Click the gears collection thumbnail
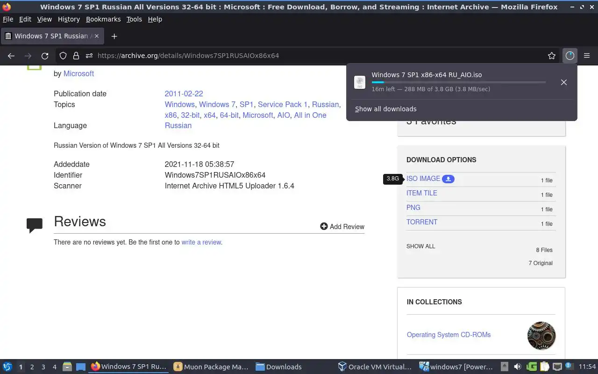This screenshot has width=598, height=374. [541, 335]
